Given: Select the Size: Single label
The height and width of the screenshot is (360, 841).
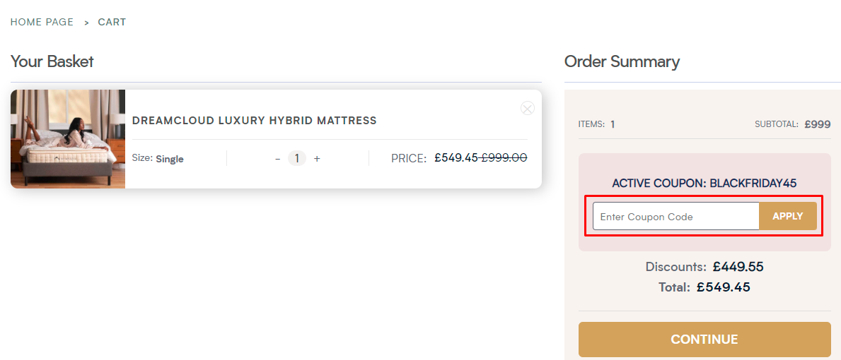Looking at the screenshot, I should point(158,159).
